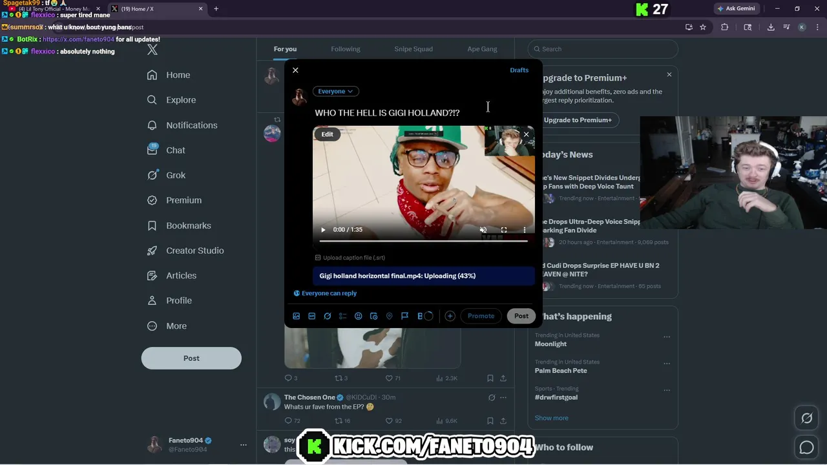Screen dimensions: 827x465
Task: Open #drwfirstgoal trend more options
Action: 667,390
